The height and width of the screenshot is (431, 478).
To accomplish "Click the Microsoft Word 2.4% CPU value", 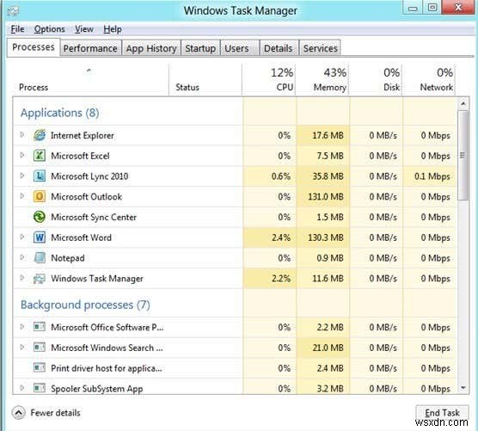I will 281,237.
